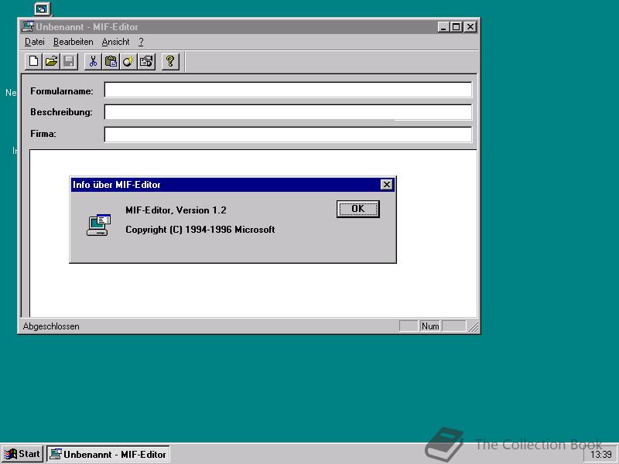Screen dimensions: 619x464
Task: Click the 13:39 taskbar clock
Action: point(601,455)
